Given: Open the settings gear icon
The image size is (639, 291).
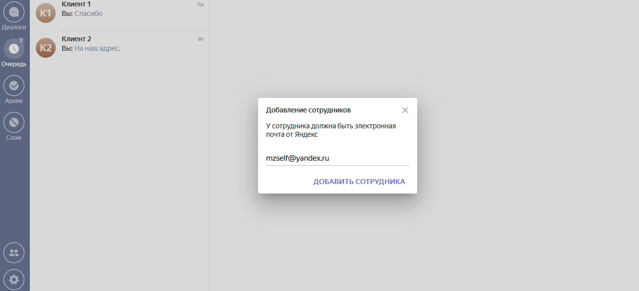Looking at the screenshot, I should [x=14, y=279].
